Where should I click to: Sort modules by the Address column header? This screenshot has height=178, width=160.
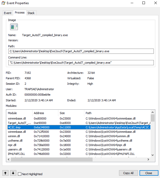click(x=45, y=113)
